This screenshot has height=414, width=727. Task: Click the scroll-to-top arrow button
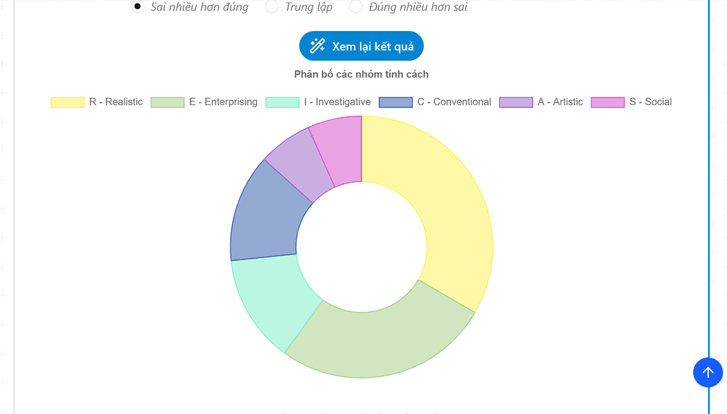click(707, 372)
